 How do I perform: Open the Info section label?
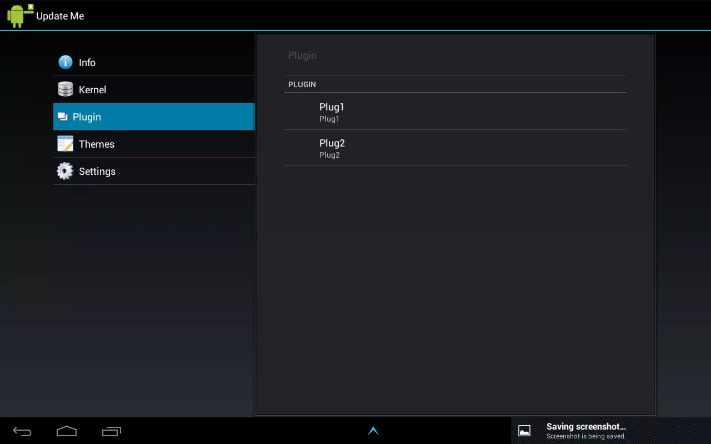pos(87,63)
